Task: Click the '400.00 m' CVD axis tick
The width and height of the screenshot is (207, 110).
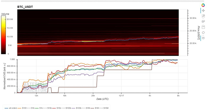Action: coord(12,79)
